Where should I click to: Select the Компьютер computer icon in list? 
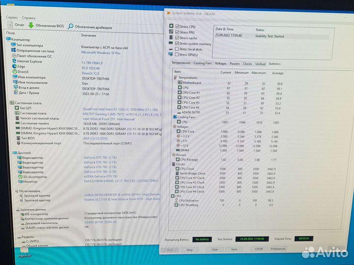[x=8, y=39]
